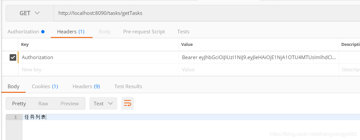Select the Pretty view button
This screenshot has height=140, width=360.
tap(19, 103)
